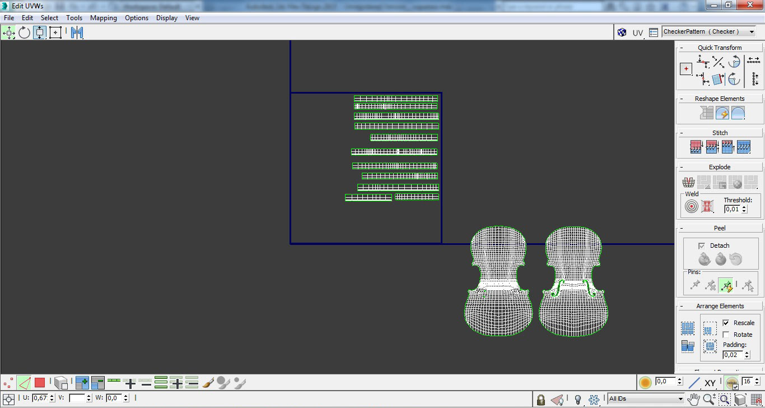
Task: Open the Tools menu
Action: pos(74,18)
